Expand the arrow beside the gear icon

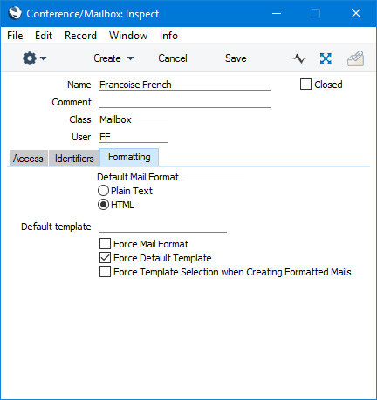tap(44, 58)
